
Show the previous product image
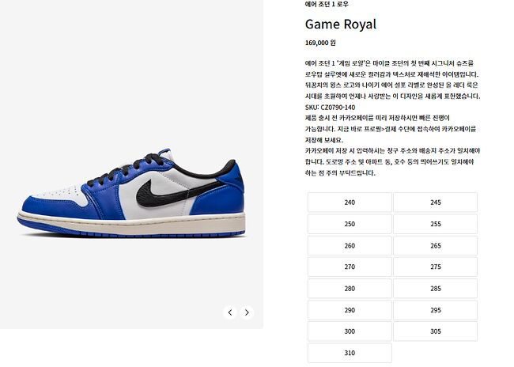230,312
